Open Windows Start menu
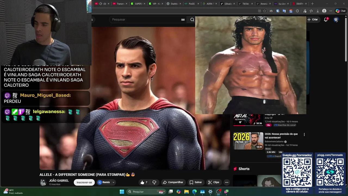 point(122,192)
